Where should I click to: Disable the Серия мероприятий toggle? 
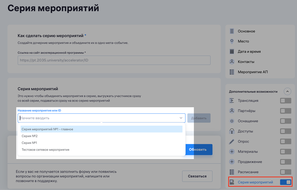(285, 182)
